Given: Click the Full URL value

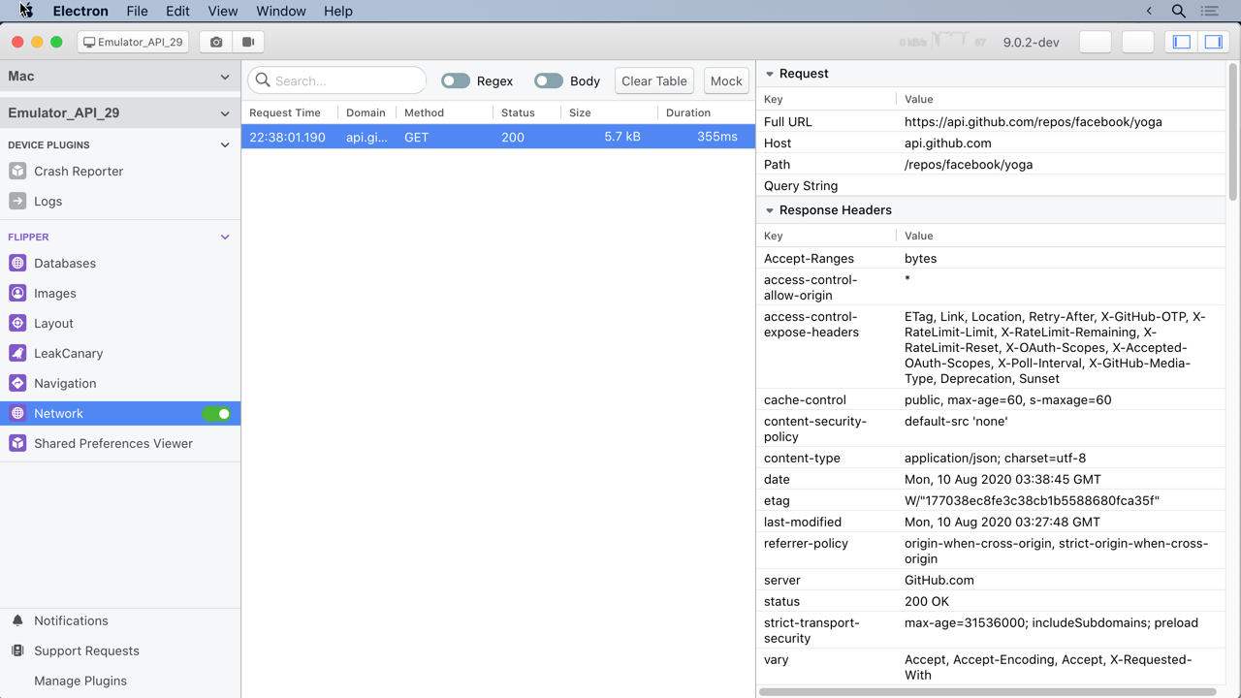Looking at the screenshot, I should tap(1034, 121).
